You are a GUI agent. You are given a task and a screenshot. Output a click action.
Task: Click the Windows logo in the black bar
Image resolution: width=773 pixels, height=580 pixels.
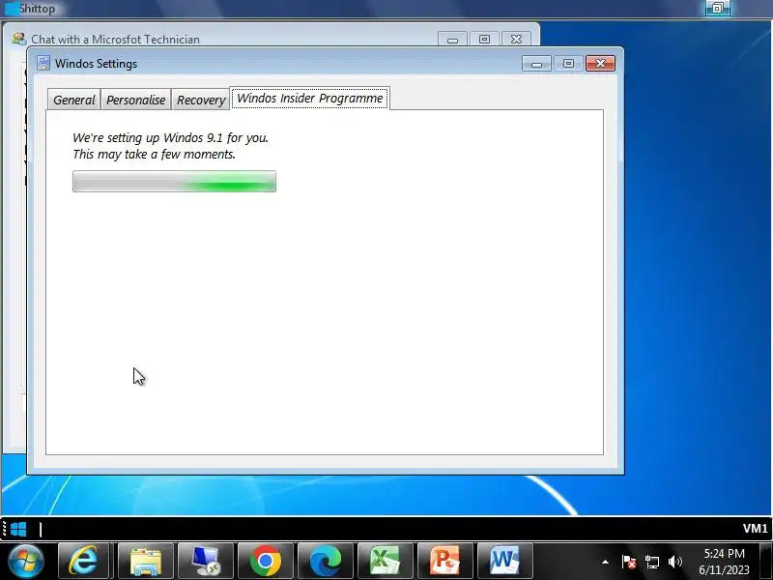point(18,529)
